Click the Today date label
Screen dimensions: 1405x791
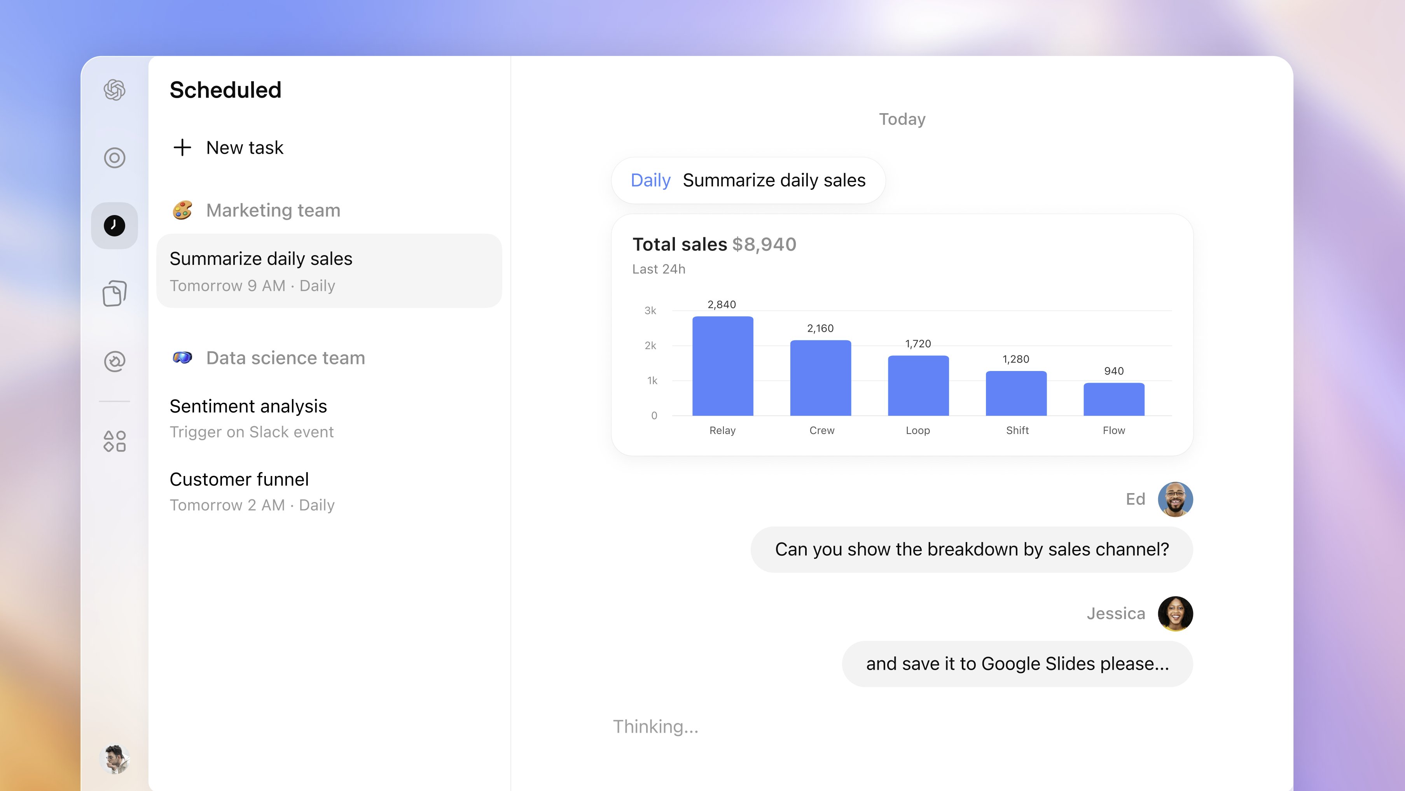902,119
